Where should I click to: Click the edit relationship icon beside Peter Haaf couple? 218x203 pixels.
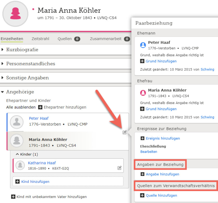125,132
